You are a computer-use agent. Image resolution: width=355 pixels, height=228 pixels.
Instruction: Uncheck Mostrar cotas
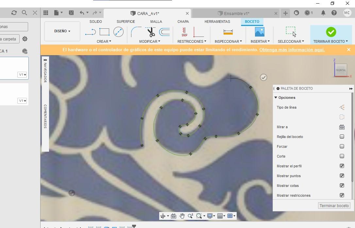click(x=342, y=186)
